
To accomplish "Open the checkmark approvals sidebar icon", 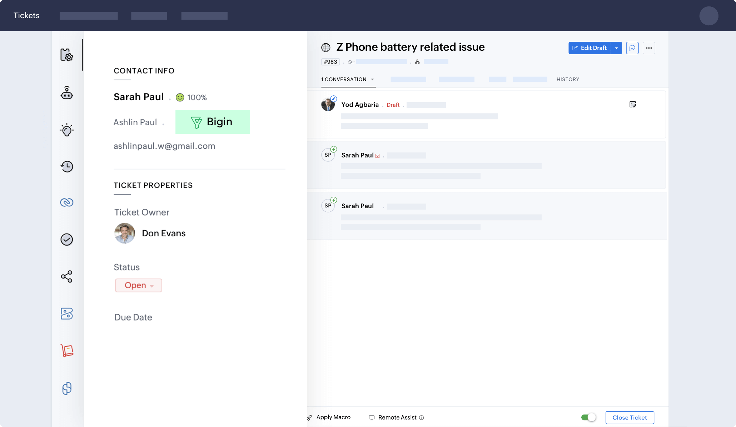I will 66,239.
